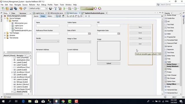Switch editor to Source view
The height and width of the screenshot is (104, 185).
tap(36, 16)
